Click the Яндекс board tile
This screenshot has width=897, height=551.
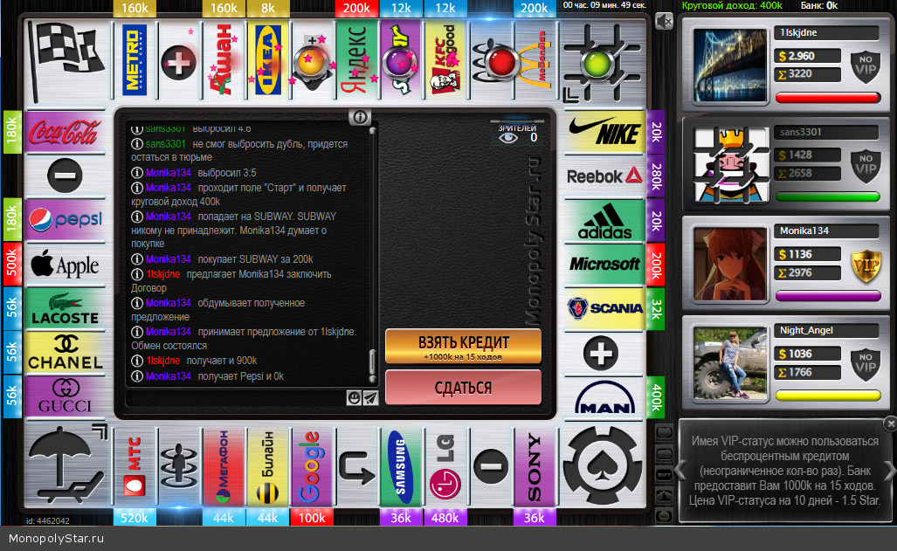pyautogui.click(x=356, y=60)
